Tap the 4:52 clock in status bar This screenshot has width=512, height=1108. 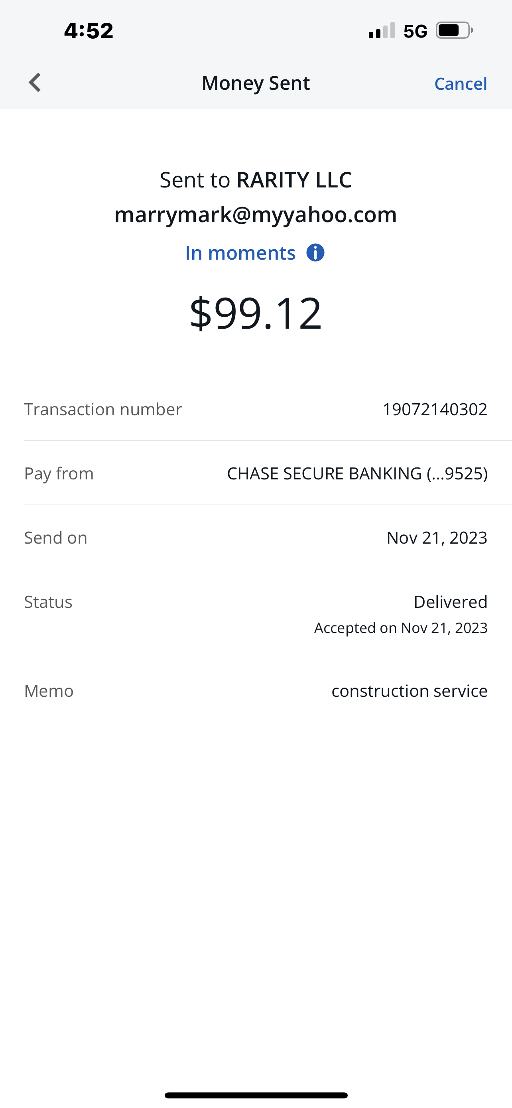89,31
